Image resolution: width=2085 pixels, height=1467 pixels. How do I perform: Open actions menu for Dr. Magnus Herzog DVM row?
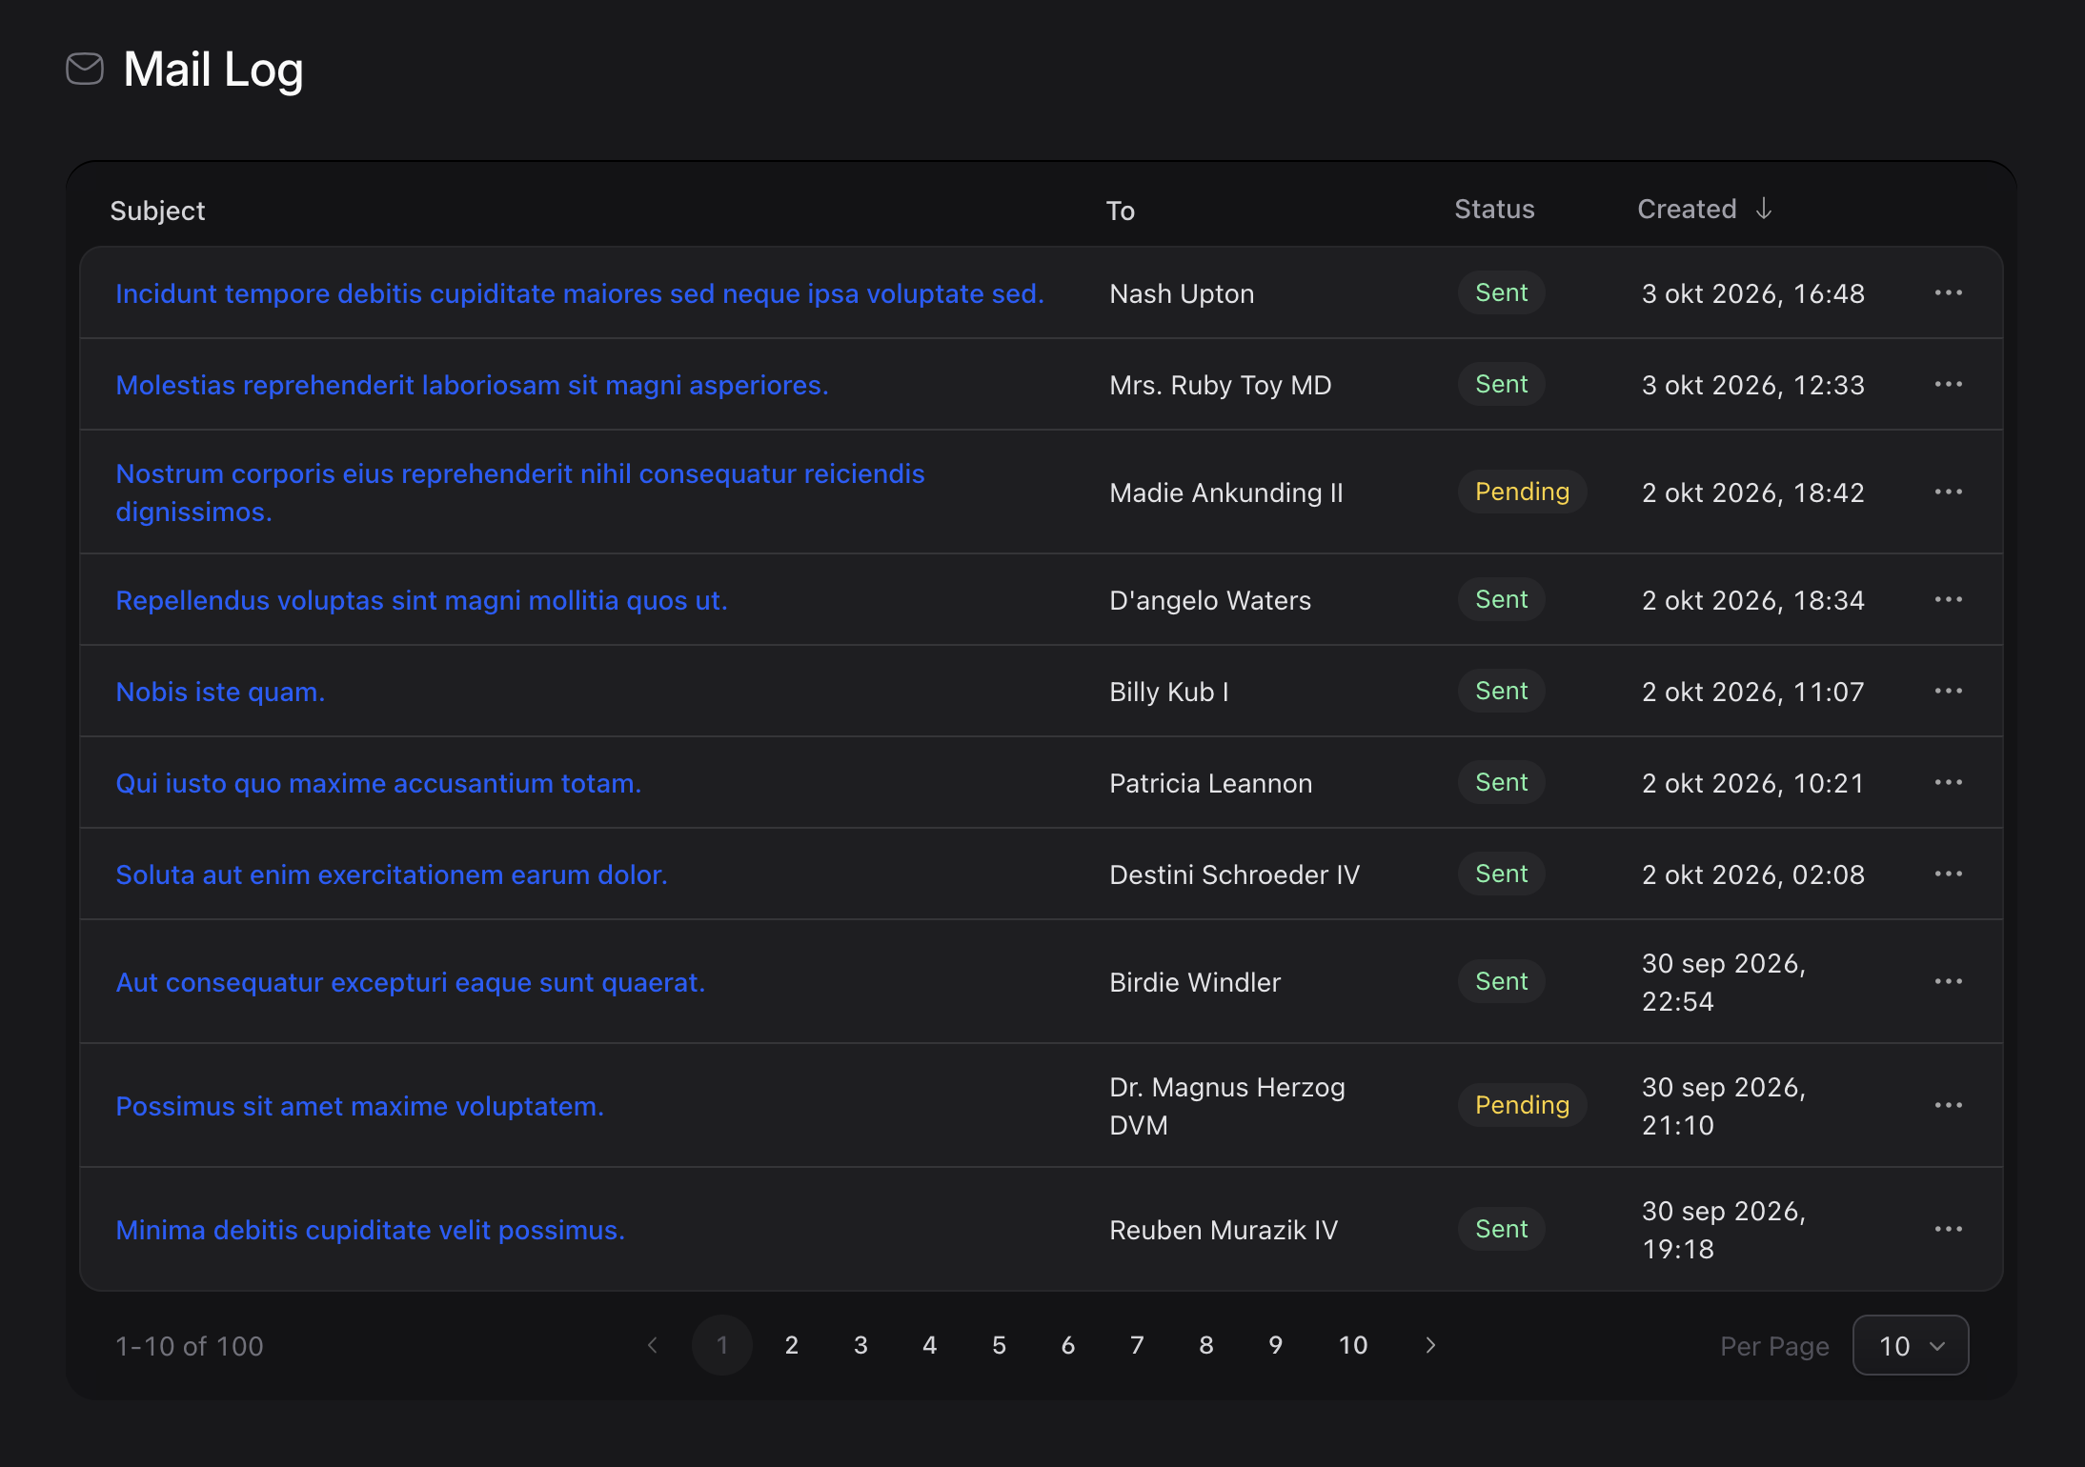[x=1948, y=1105]
